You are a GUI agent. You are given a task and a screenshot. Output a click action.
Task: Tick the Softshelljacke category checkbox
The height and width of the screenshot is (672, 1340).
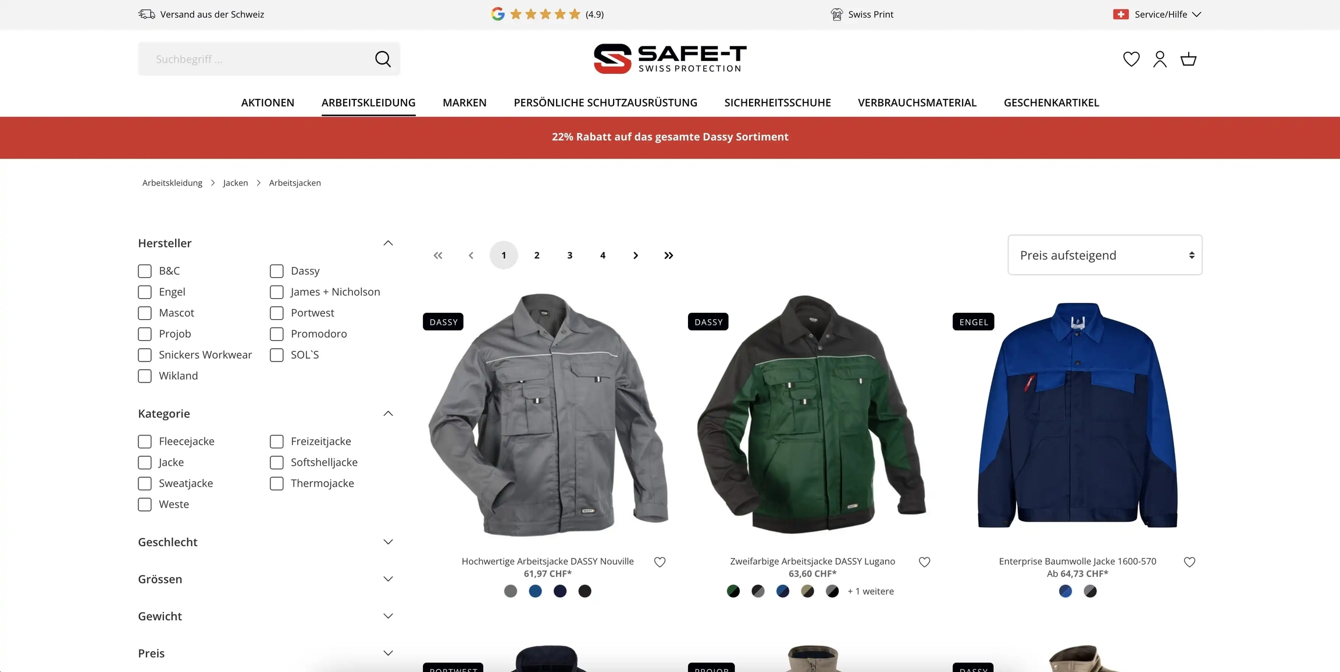pos(277,462)
